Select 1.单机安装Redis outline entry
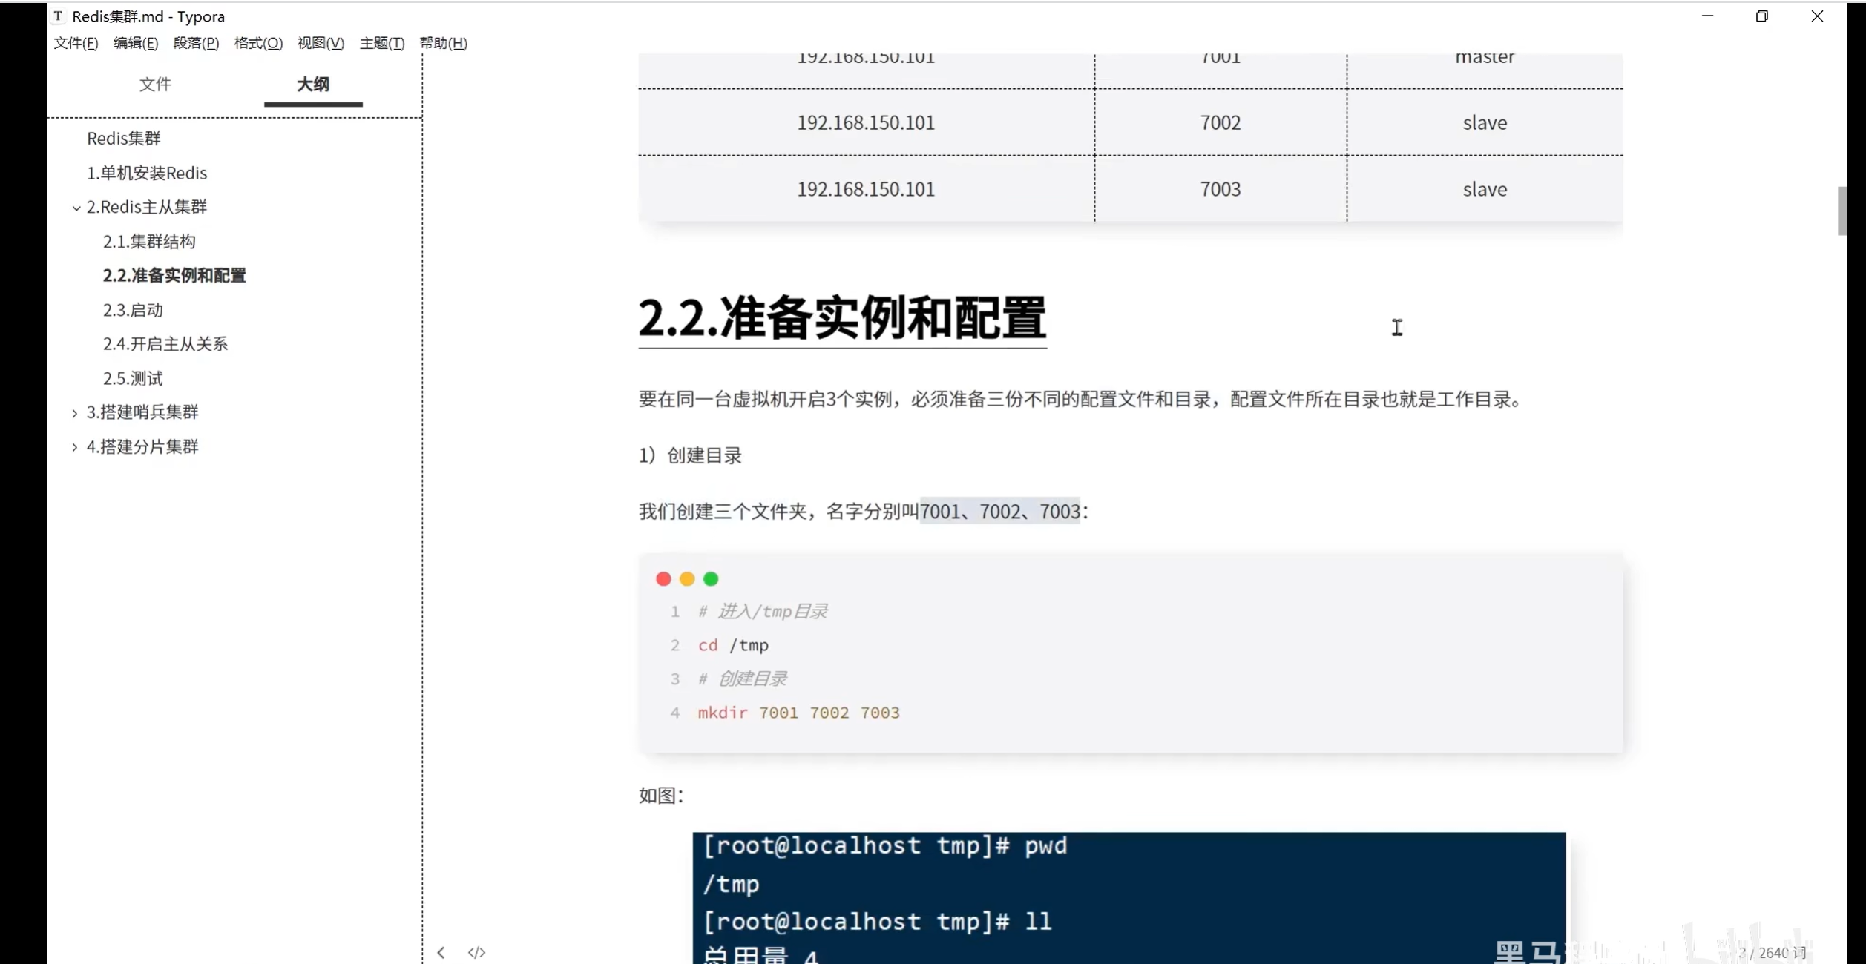The height and width of the screenshot is (964, 1866). [x=147, y=173]
